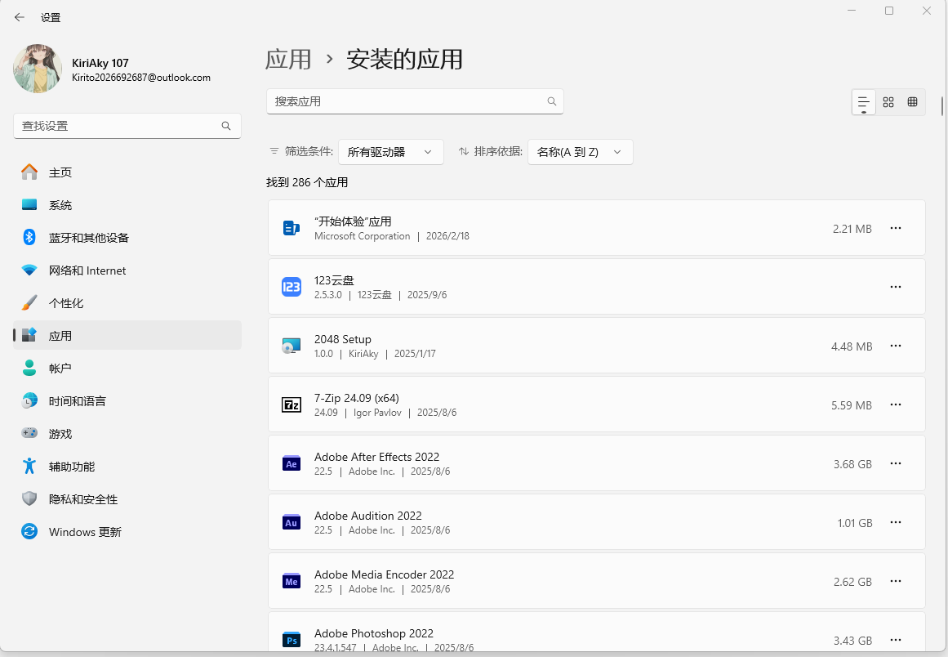Viewport: 948px width, 657px height.
Task: Switch to table view layout icon
Action: pos(913,102)
